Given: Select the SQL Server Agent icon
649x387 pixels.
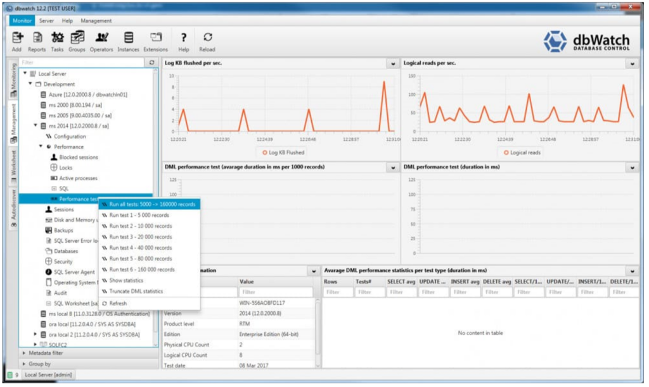Looking at the screenshot, I should click(48, 272).
